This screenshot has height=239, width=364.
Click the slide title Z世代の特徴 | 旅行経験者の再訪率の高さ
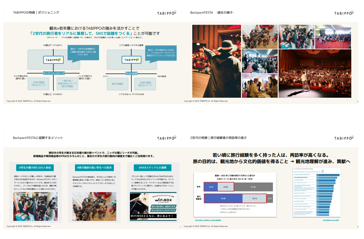218,138
